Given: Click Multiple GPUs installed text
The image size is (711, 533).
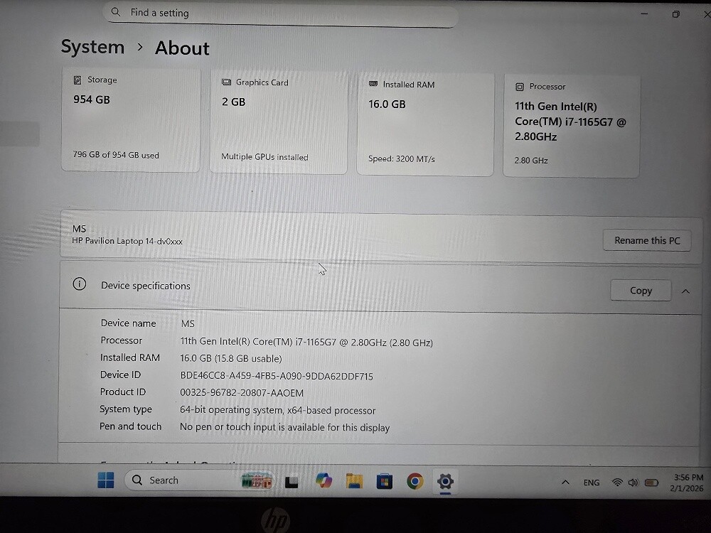Looking at the screenshot, I should tap(264, 157).
